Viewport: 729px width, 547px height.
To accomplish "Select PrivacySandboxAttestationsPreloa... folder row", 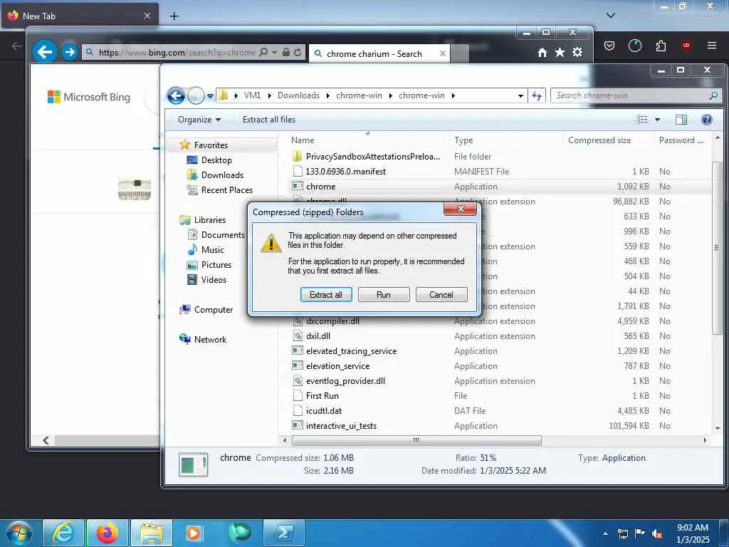I will click(500, 157).
